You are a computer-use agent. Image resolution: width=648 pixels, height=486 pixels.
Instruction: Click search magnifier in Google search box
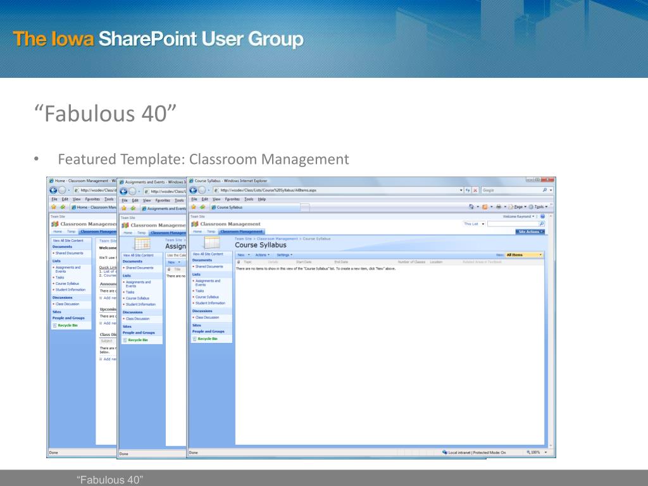544,190
